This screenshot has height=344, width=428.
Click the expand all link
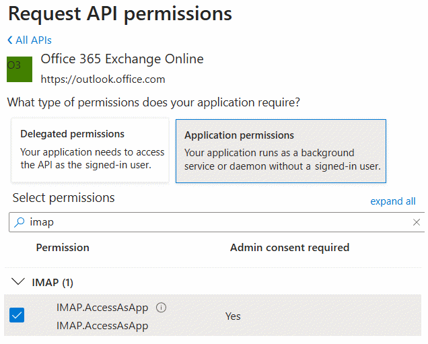pyautogui.click(x=393, y=201)
